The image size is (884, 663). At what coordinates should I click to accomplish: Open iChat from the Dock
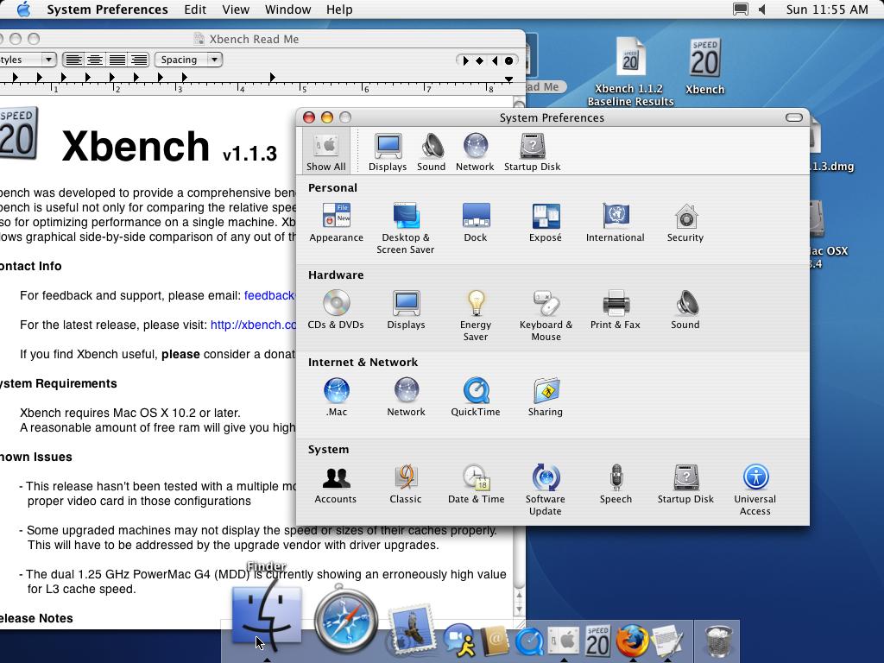tap(459, 641)
